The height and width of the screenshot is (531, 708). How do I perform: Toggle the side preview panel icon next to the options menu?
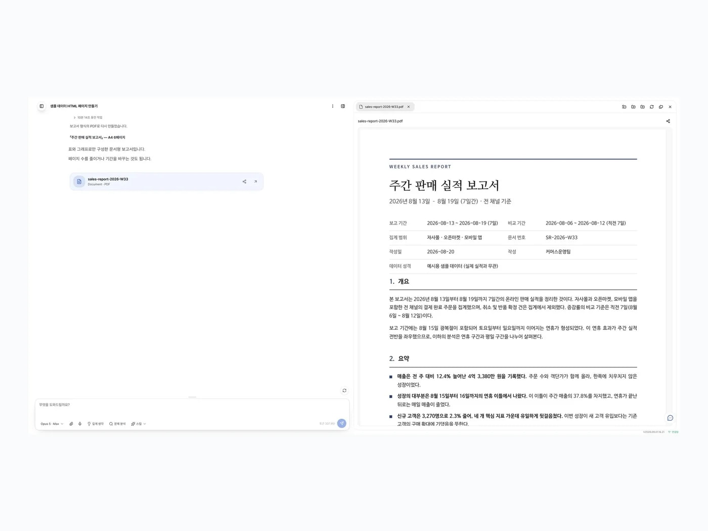tap(343, 106)
